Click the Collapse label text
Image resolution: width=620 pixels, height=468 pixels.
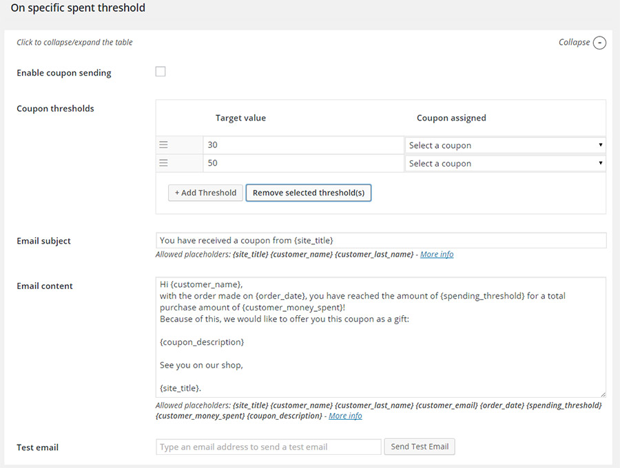574,42
